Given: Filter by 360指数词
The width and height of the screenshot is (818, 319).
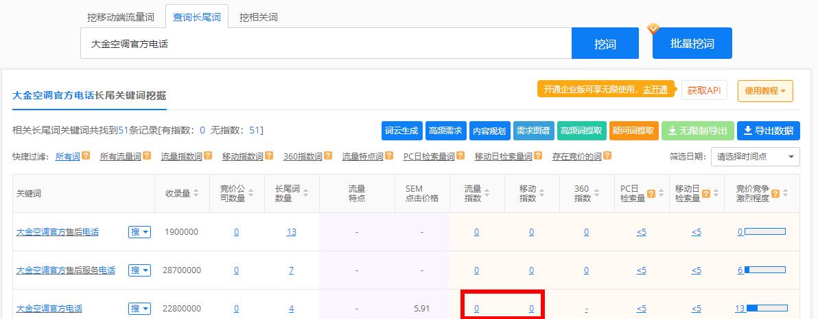Looking at the screenshot, I should (x=303, y=156).
